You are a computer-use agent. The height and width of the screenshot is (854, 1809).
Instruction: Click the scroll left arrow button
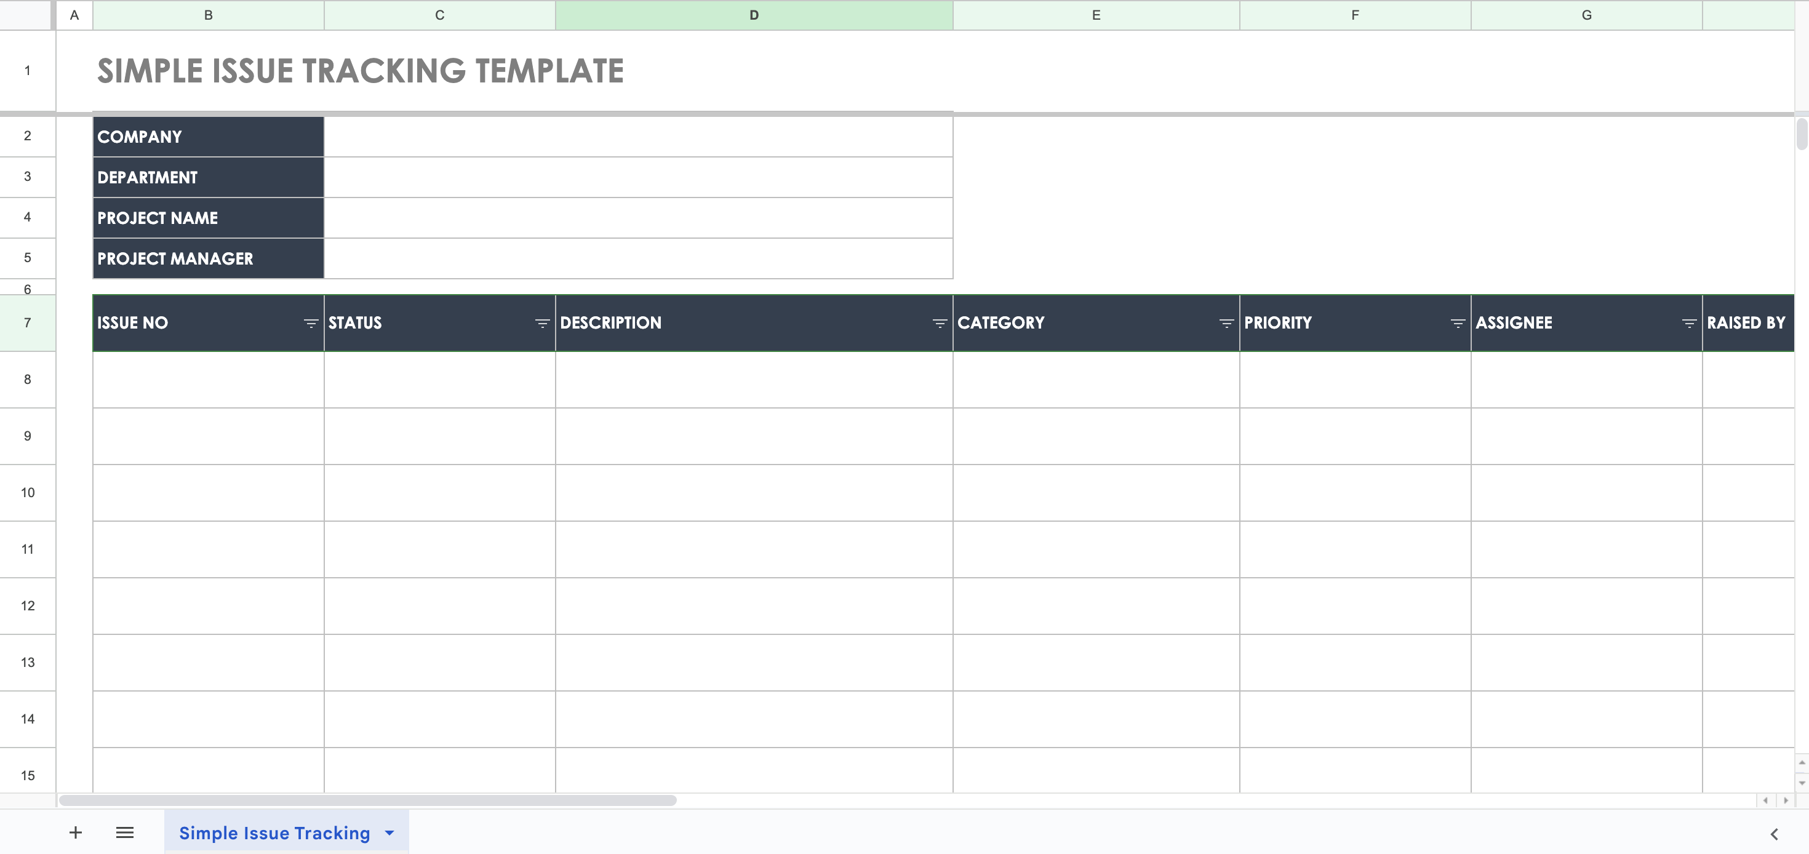[x=1765, y=800]
